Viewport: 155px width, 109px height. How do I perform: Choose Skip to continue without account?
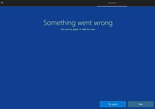pos(141,104)
